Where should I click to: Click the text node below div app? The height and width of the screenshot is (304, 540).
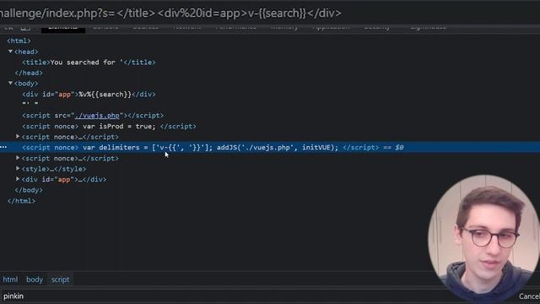click(x=30, y=103)
